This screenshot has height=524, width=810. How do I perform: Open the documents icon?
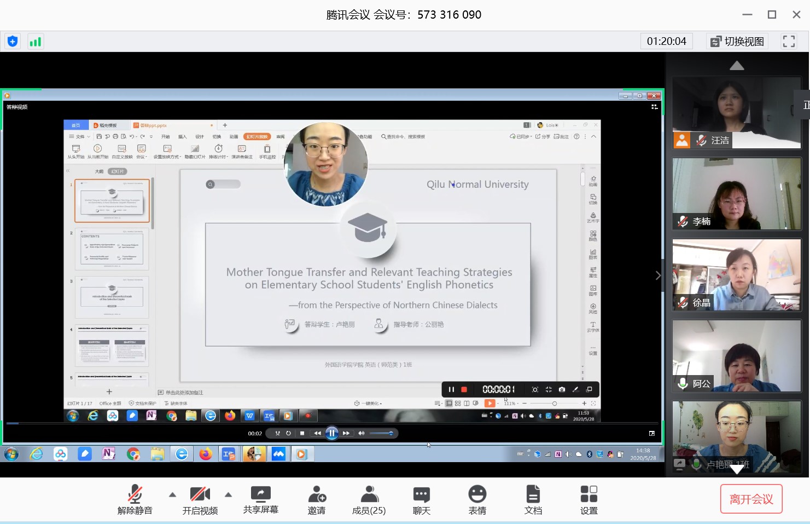533,499
